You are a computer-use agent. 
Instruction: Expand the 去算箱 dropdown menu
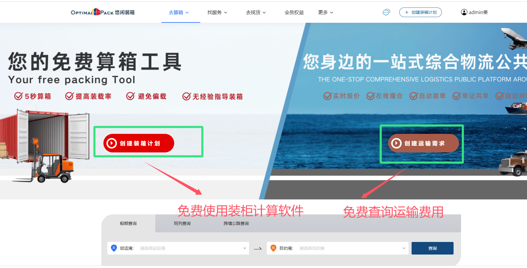(179, 12)
